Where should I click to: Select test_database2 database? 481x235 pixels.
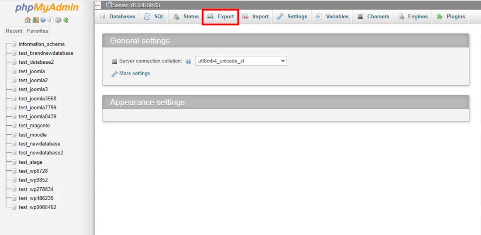36,62
